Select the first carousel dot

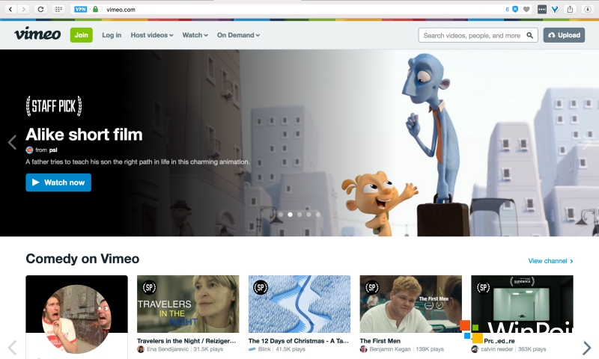[x=281, y=215]
